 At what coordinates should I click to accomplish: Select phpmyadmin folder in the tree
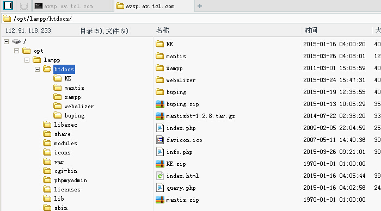click(70, 181)
